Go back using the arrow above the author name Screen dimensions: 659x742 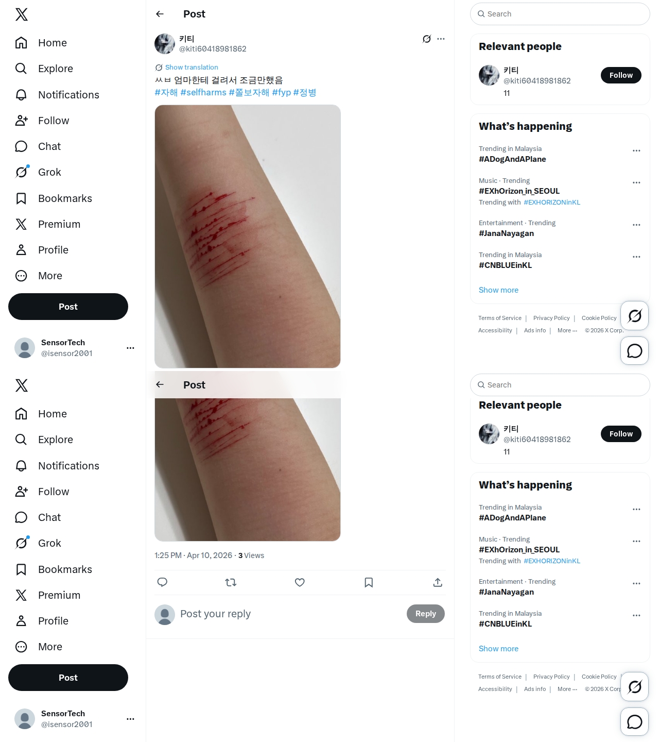(160, 14)
